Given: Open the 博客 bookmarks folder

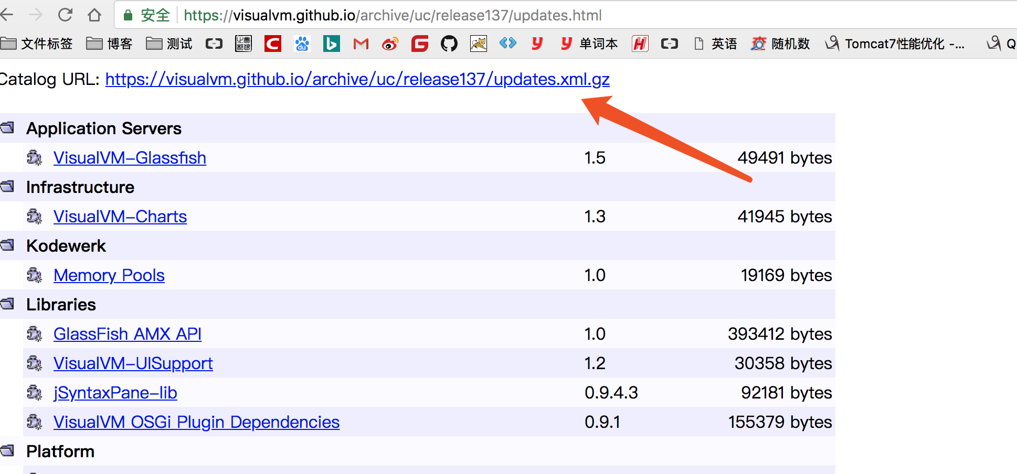Looking at the screenshot, I should 109,44.
